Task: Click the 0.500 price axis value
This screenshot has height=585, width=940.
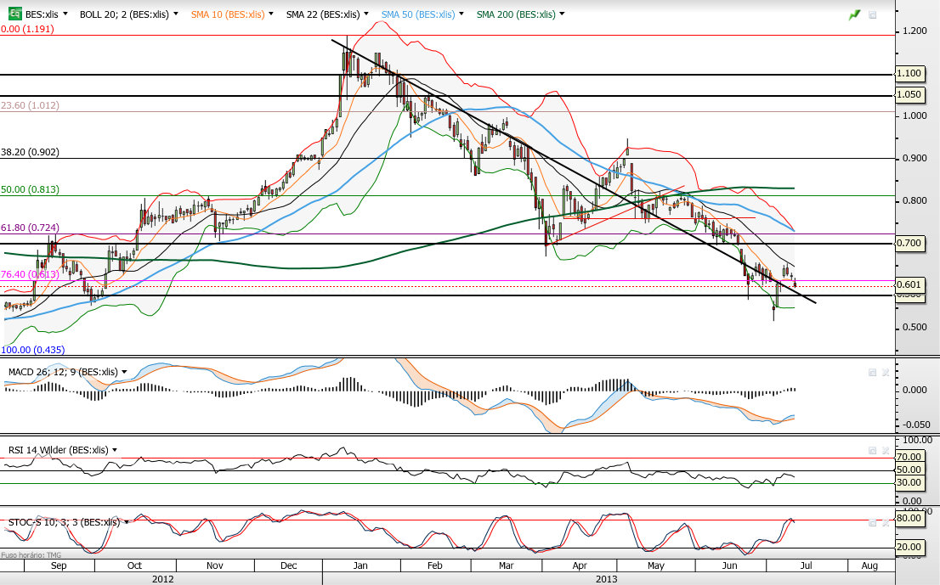Action: (915, 328)
